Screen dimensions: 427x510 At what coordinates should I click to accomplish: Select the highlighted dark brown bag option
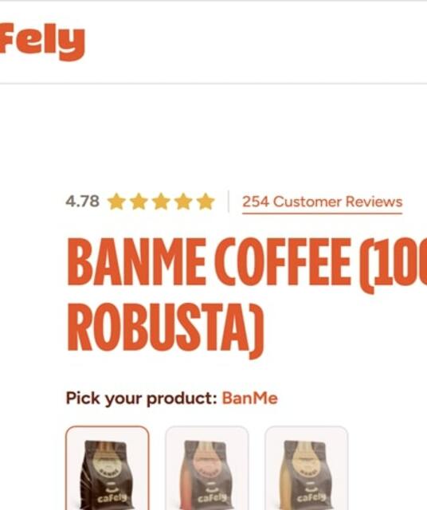(108, 468)
